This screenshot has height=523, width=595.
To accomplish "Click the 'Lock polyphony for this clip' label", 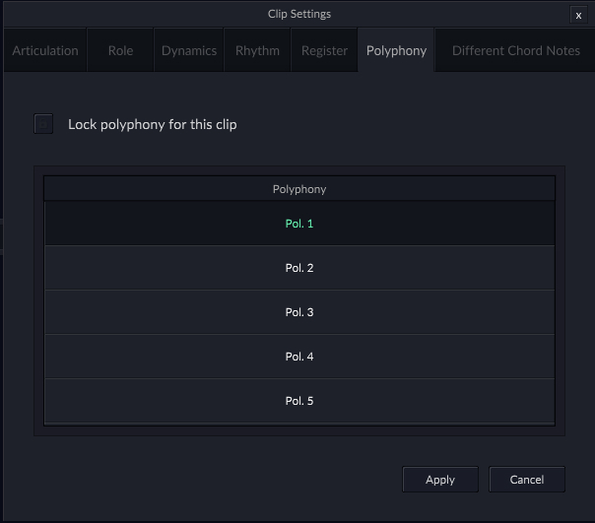I will [152, 124].
